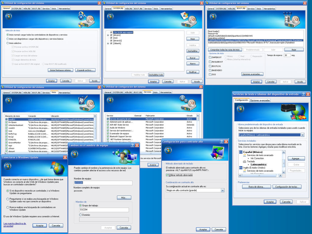Open WIN.INI tab in the boot loader window
Image resolution: width=312 pixels, height=234 pixels.
(x=231, y=9)
